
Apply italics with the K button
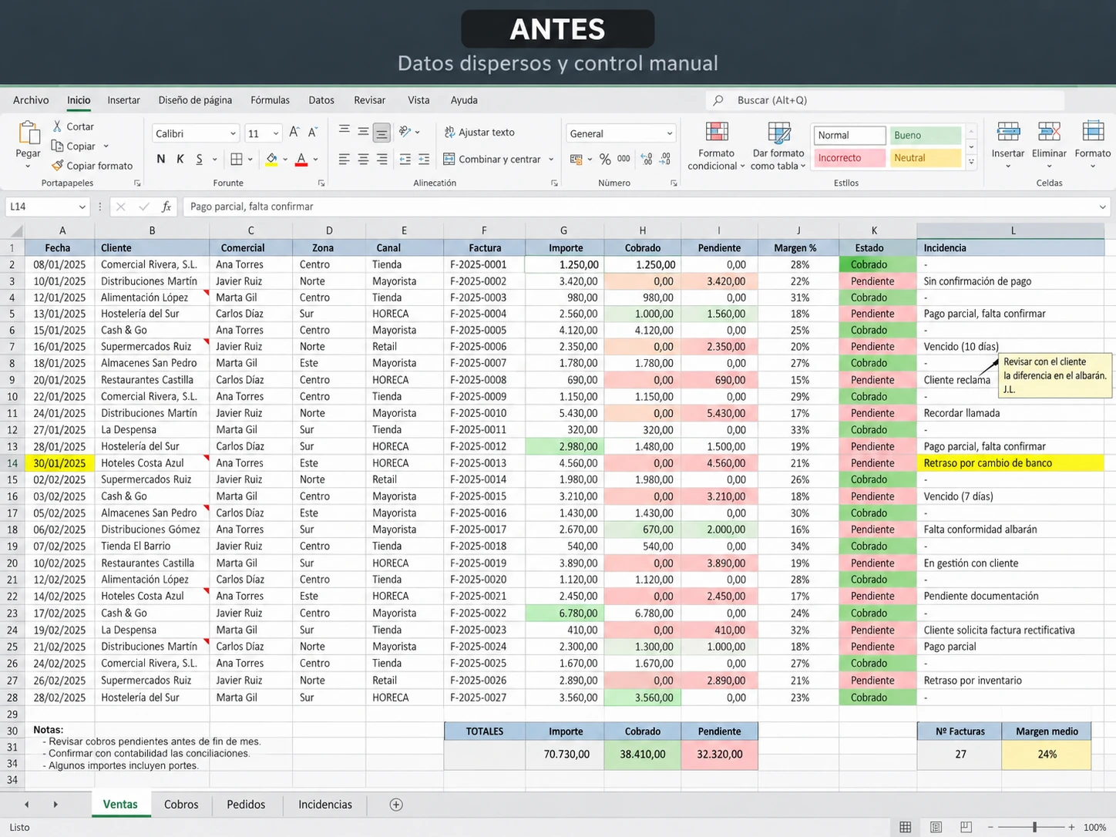[x=180, y=159]
